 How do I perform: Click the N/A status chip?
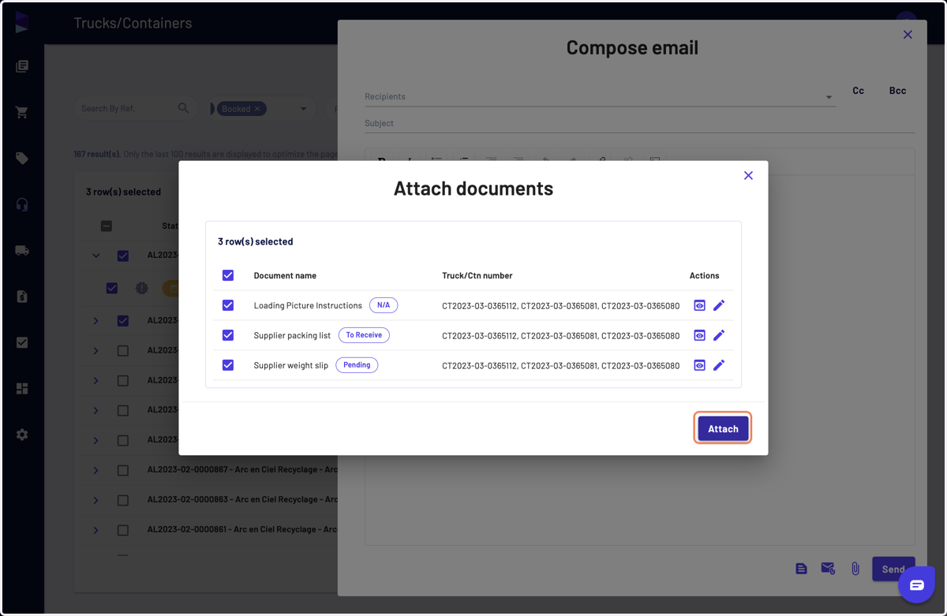[384, 305]
